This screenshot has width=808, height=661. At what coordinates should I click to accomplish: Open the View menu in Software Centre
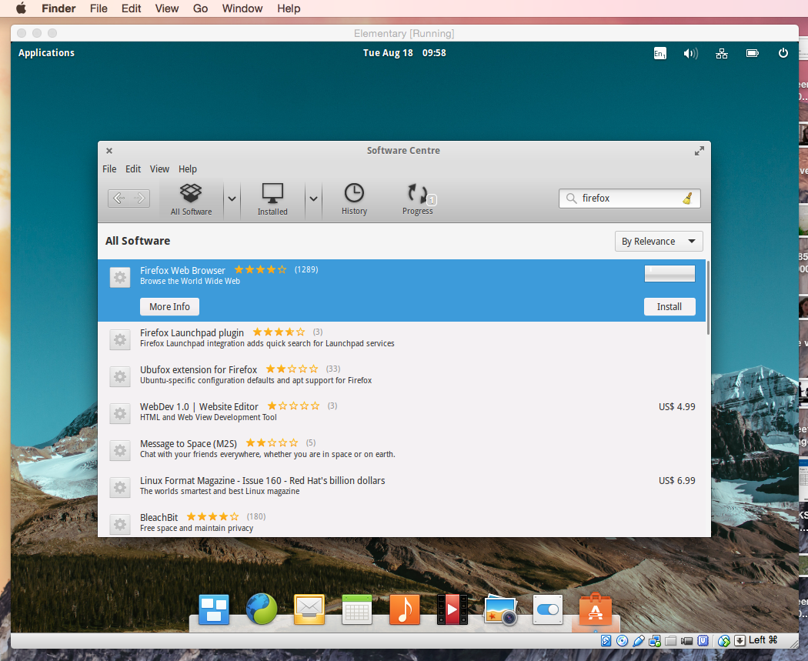pyautogui.click(x=159, y=169)
